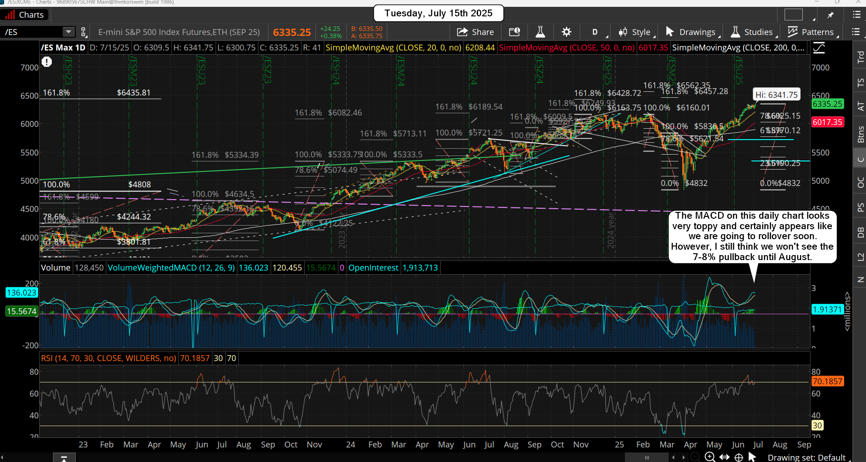Click the /ES Max 1D chart label
Viewport: 866px width, 462px height.
coord(63,48)
